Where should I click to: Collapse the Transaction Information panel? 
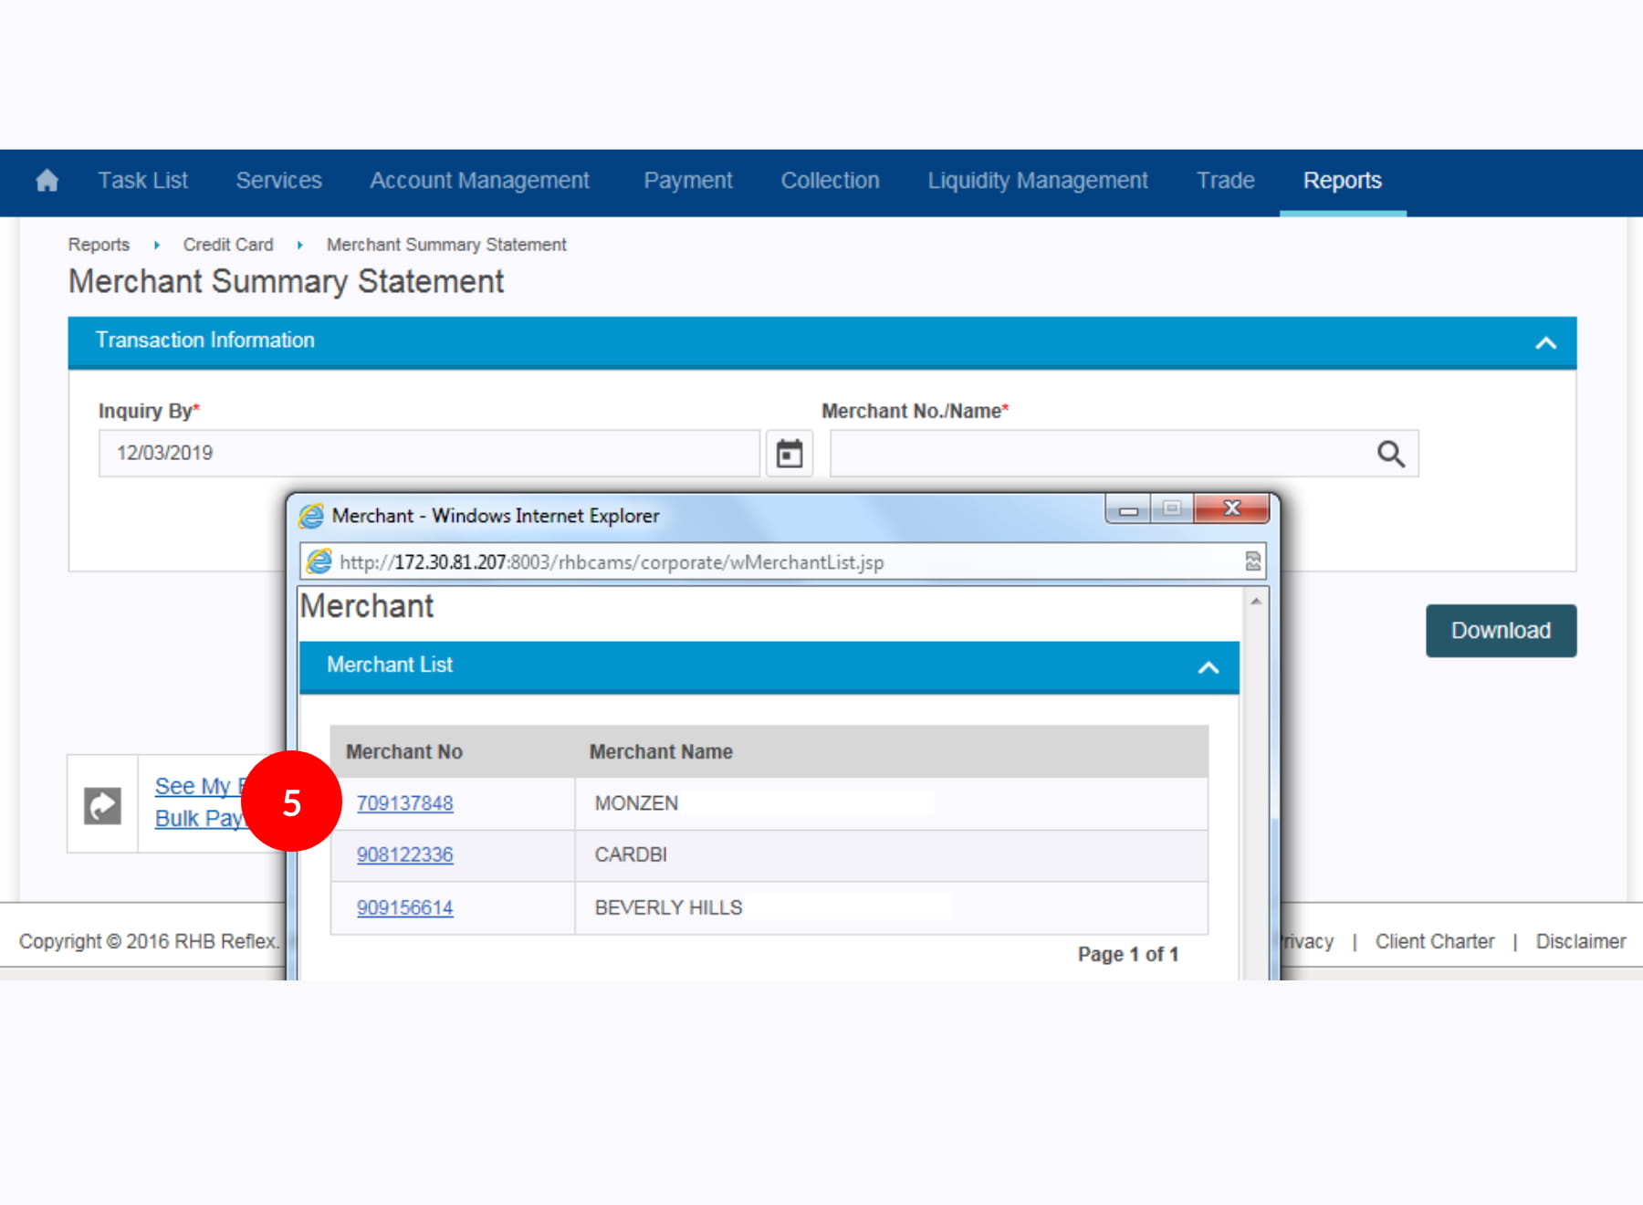(1544, 343)
